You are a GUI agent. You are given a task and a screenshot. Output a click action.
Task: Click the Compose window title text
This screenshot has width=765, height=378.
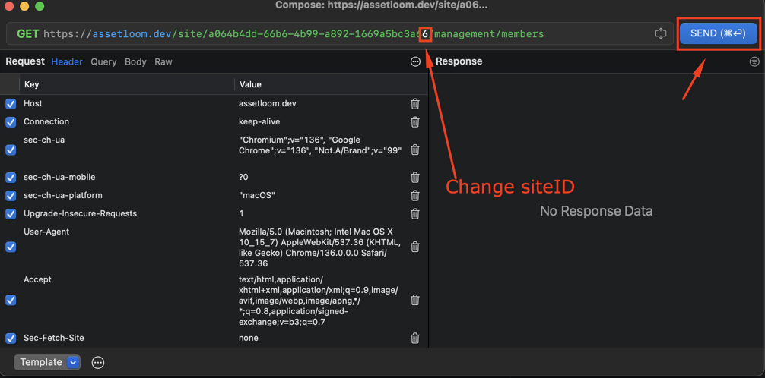pyautogui.click(x=382, y=5)
